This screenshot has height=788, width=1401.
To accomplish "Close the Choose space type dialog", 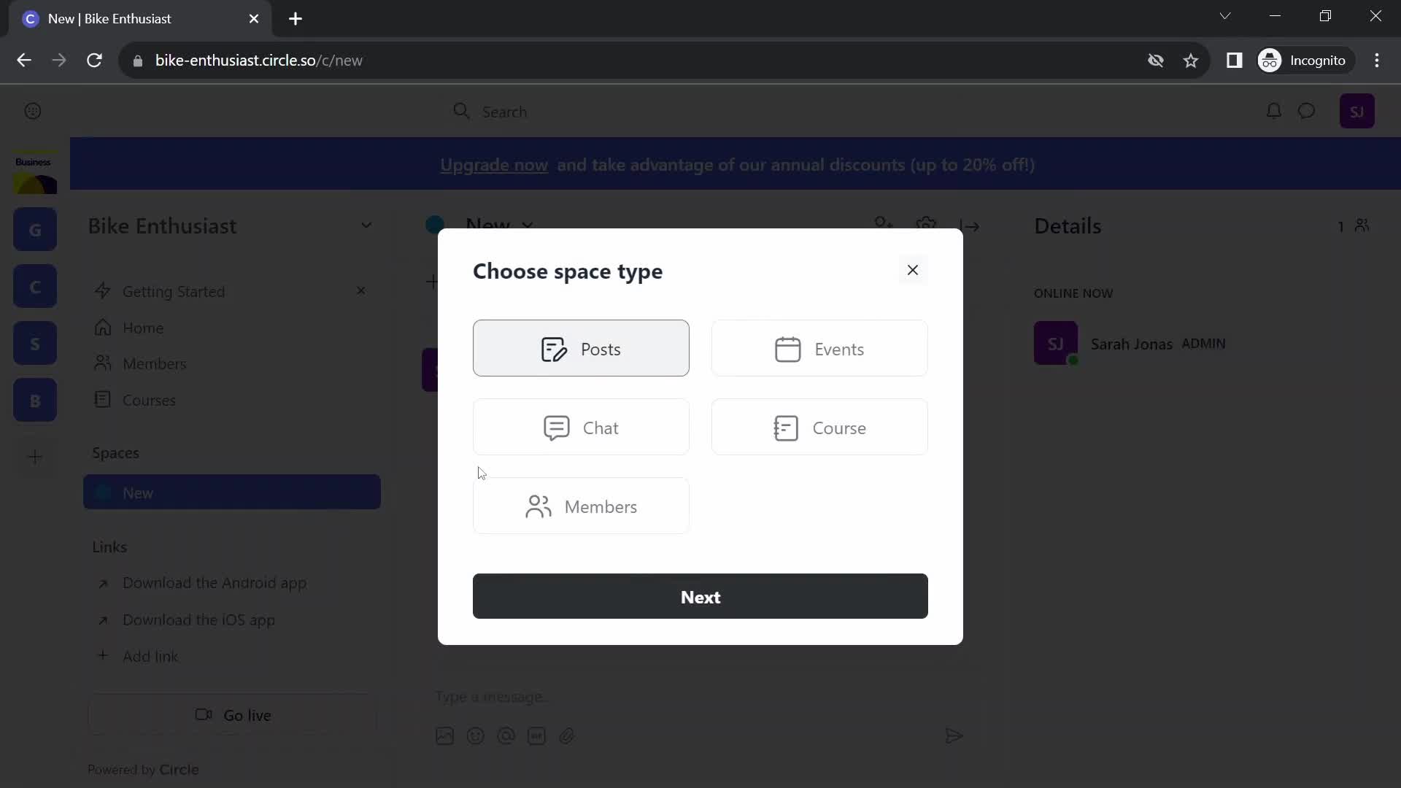I will (912, 269).
